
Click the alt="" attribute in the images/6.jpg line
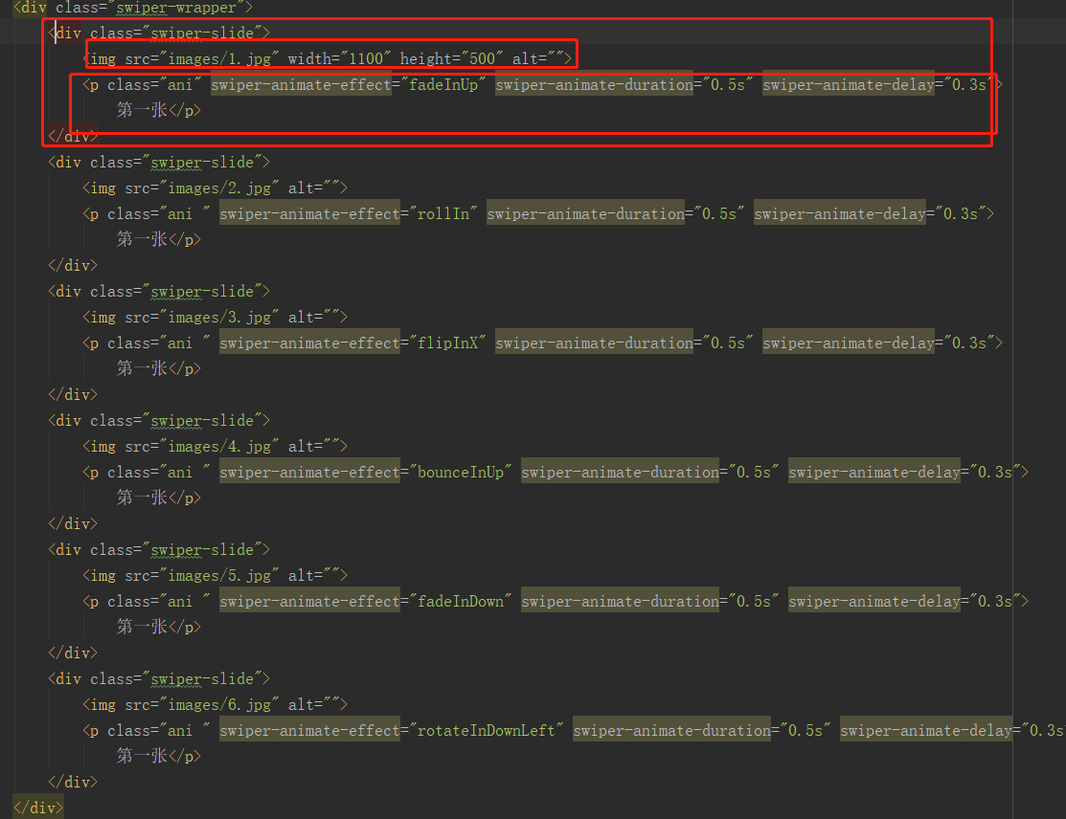tap(313, 705)
